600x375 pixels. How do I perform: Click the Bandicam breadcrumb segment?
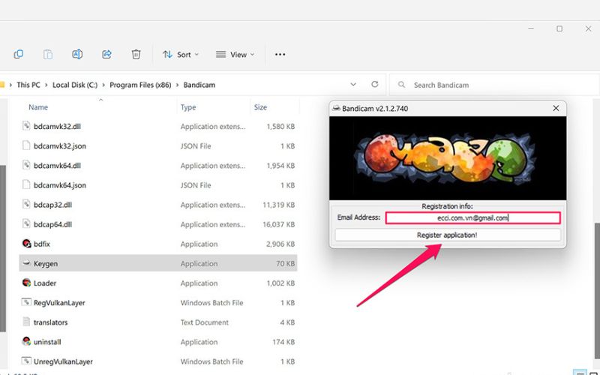pos(199,85)
